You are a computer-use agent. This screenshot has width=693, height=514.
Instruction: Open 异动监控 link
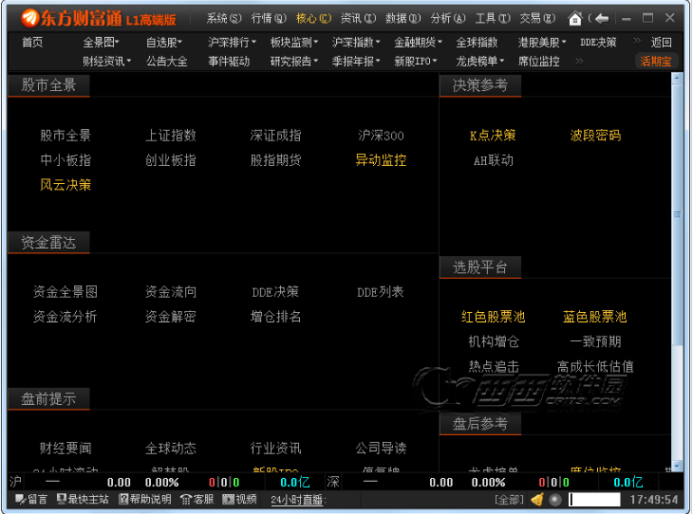pyautogui.click(x=381, y=160)
